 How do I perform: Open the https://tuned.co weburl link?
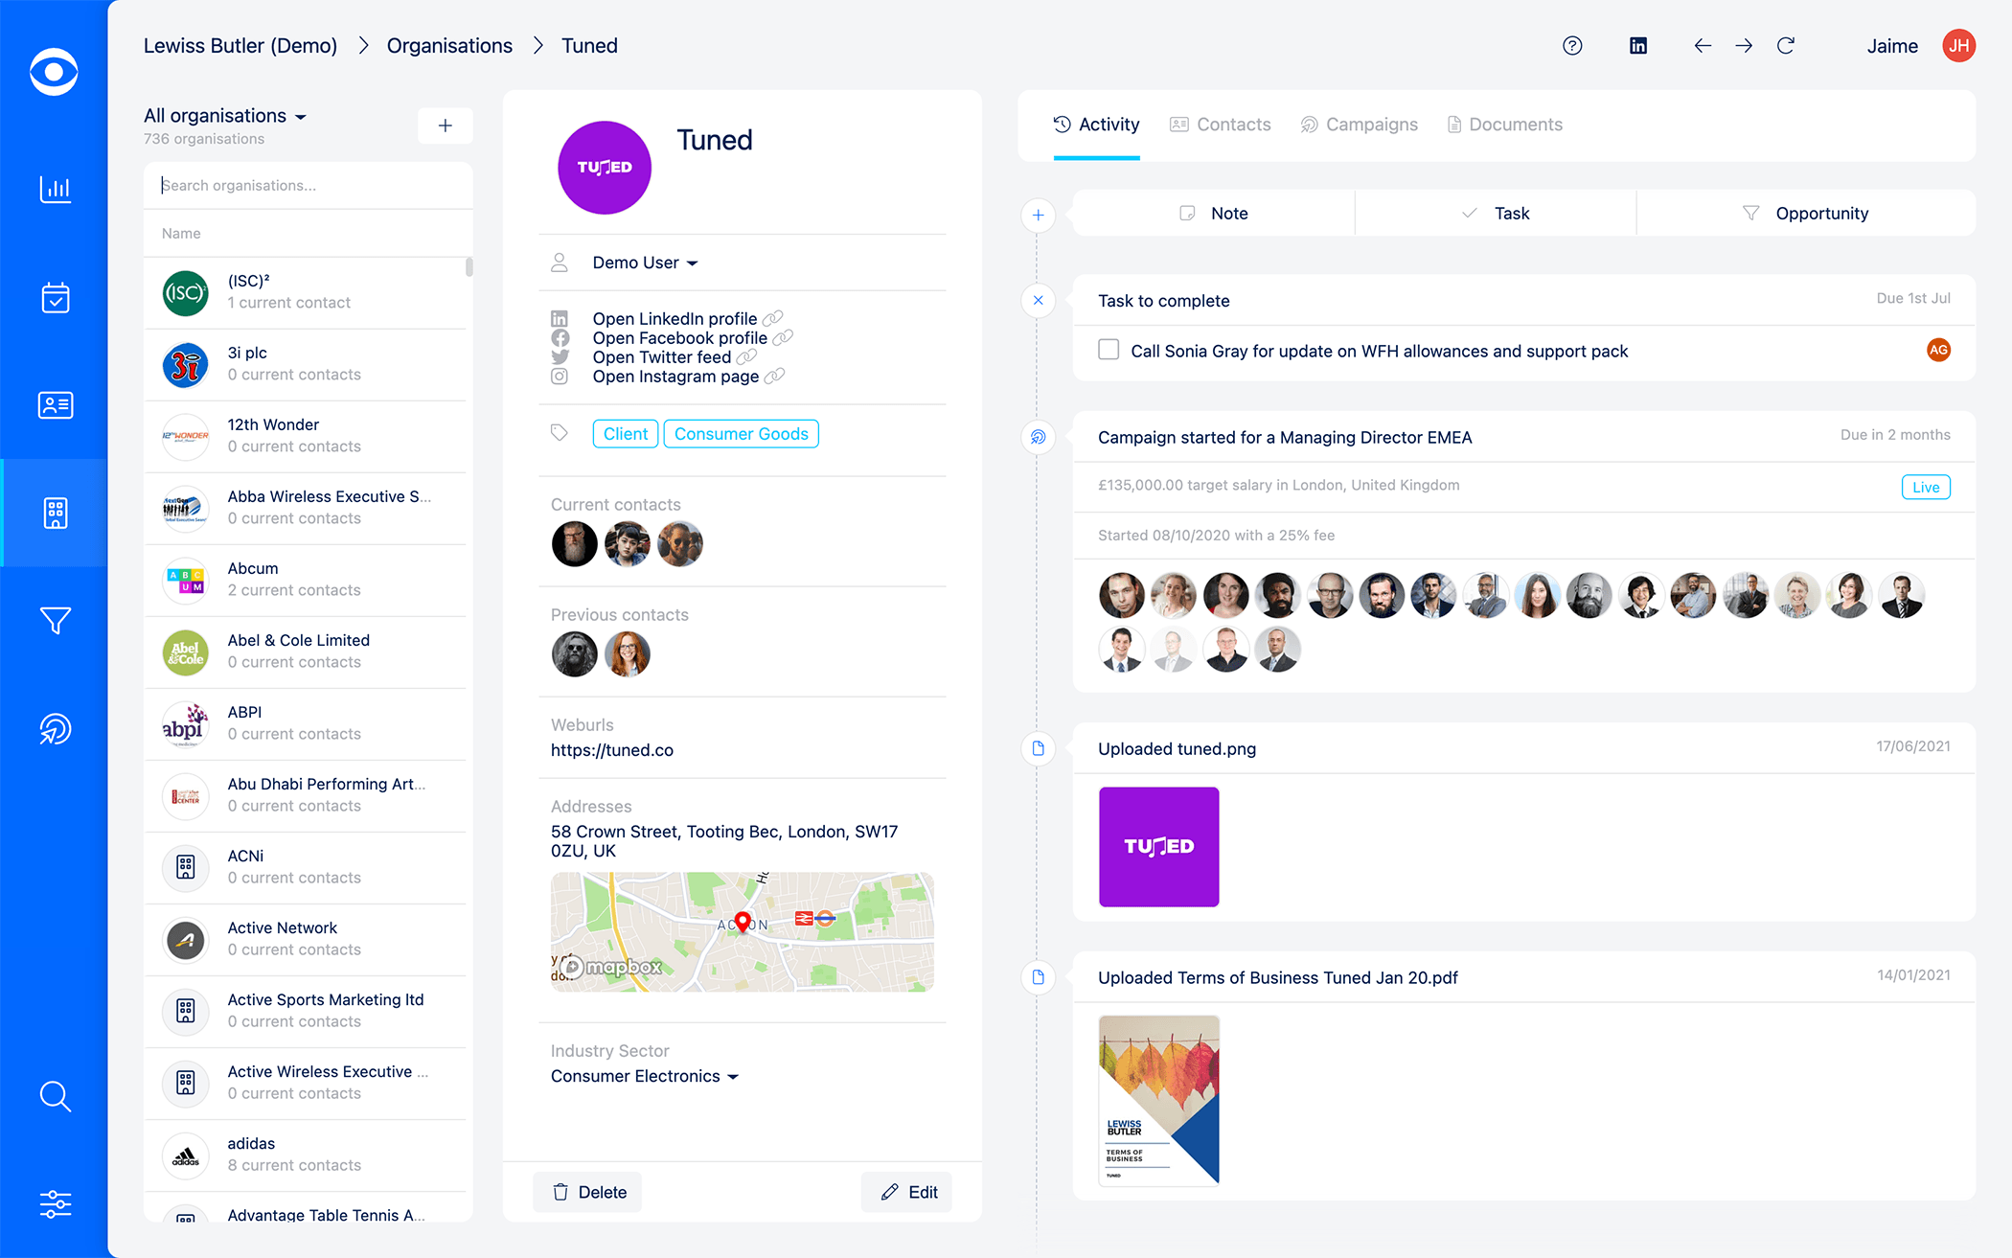tap(612, 750)
